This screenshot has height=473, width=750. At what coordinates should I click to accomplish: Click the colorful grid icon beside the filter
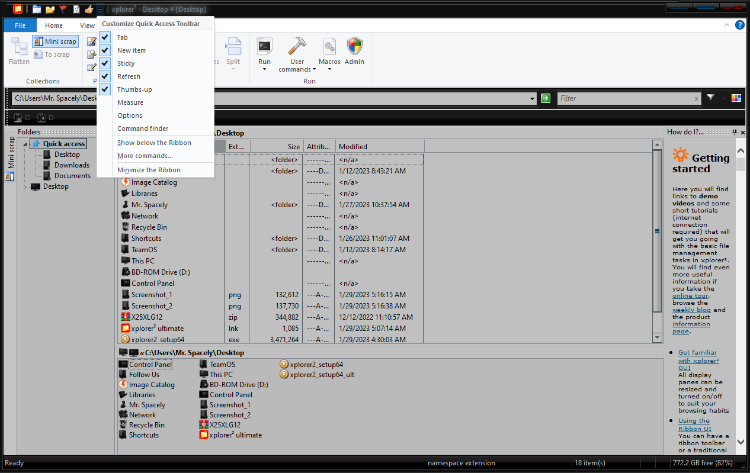coord(736,98)
